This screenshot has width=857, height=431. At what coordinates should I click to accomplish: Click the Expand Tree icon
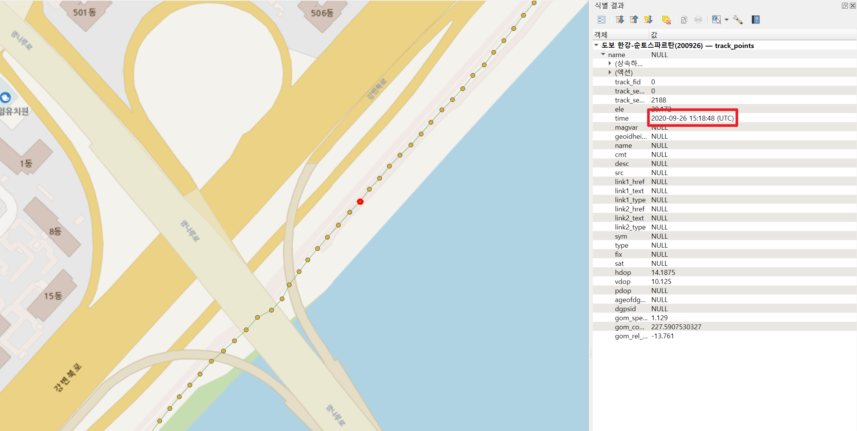[620, 20]
